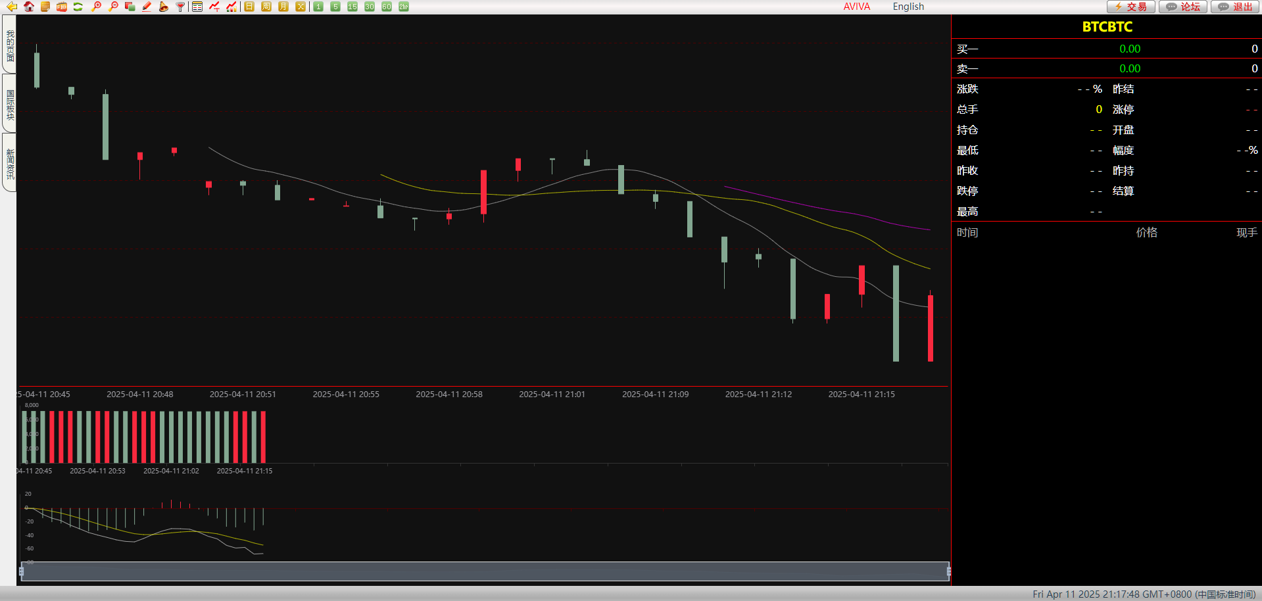Switch to daily 日 chart period

tap(249, 7)
